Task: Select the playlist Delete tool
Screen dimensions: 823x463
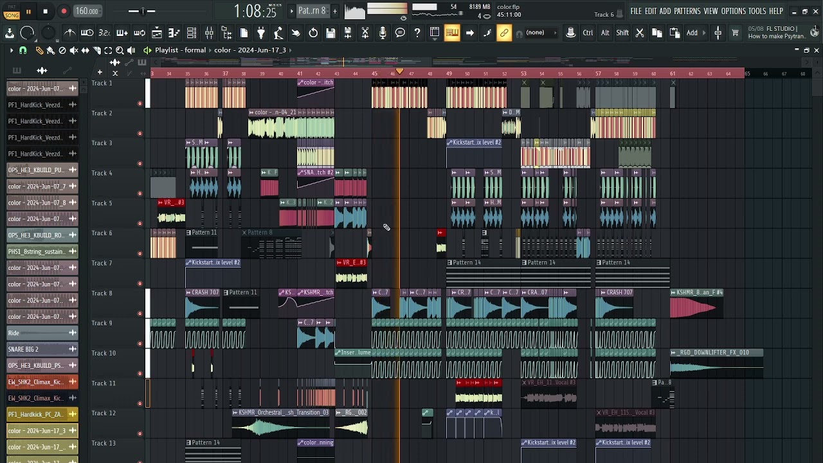Action: click(62, 50)
